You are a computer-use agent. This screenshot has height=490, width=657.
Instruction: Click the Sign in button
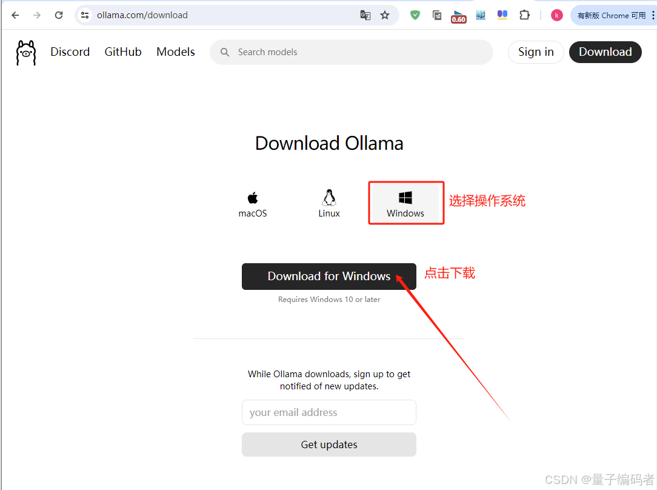pyautogui.click(x=536, y=52)
